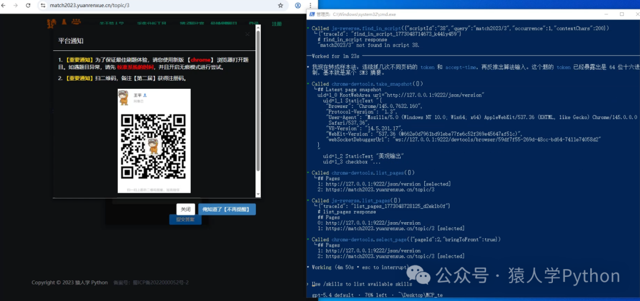Image resolution: width=640 pixels, height=301 pixels.
Task: Click the 'Use /skills to list available skills' prompt
Action: click(x=362, y=284)
